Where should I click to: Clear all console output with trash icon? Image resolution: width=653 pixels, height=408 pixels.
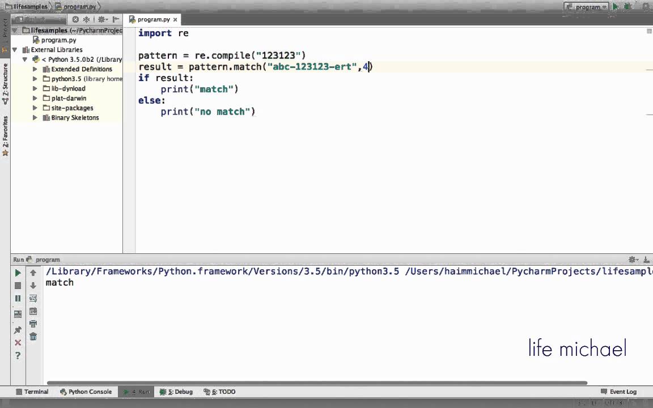click(33, 337)
